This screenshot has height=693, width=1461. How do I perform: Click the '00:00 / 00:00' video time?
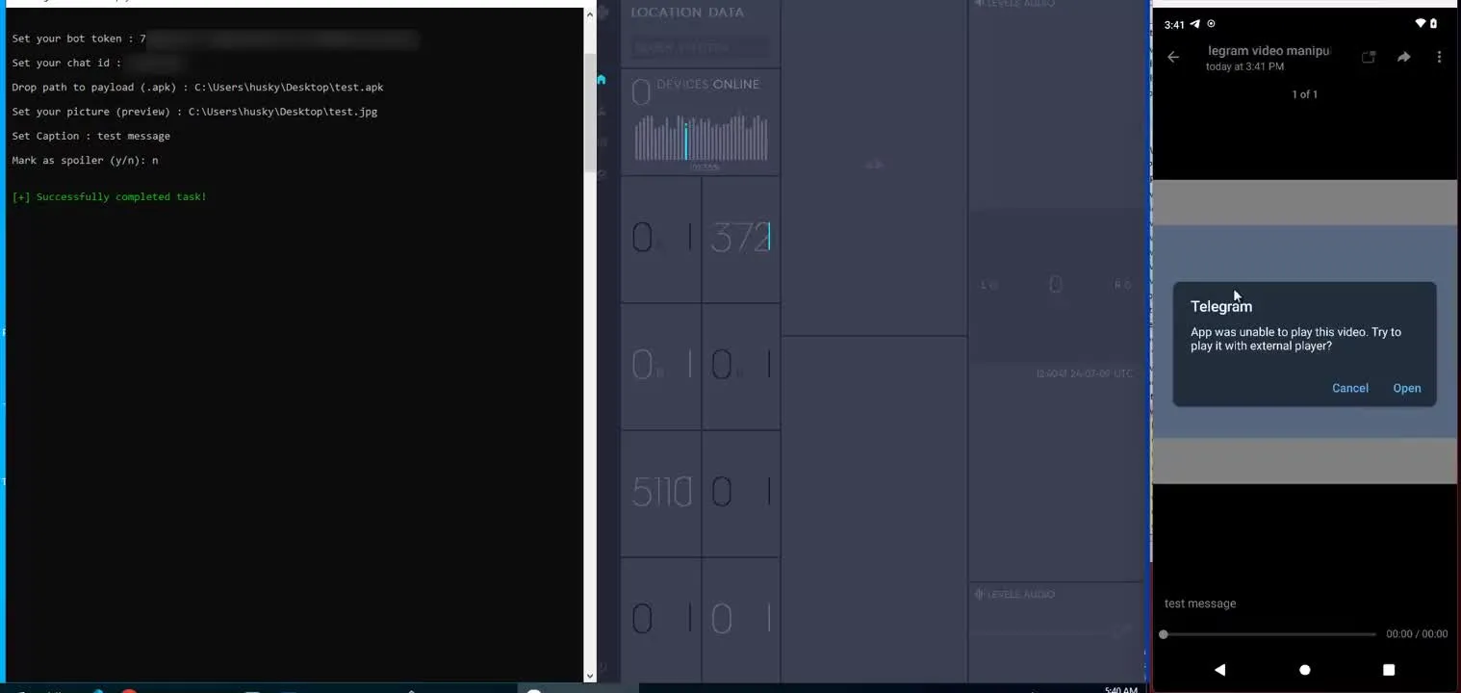pyautogui.click(x=1417, y=634)
